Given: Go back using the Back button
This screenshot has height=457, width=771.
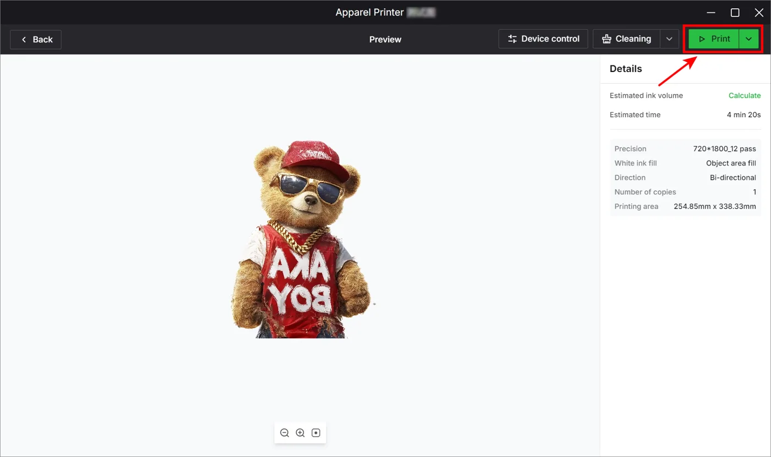Looking at the screenshot, I should pyautogui.click(x=36, y=40).
